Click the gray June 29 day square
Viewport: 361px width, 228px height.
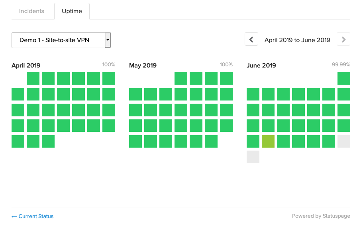pyautogui.click(x=344, y=141)
